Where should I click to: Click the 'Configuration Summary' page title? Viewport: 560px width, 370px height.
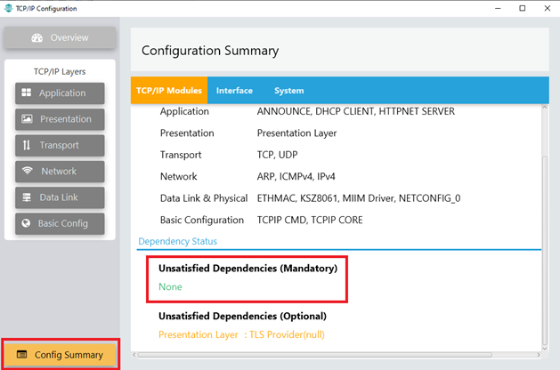pos(210,51)
